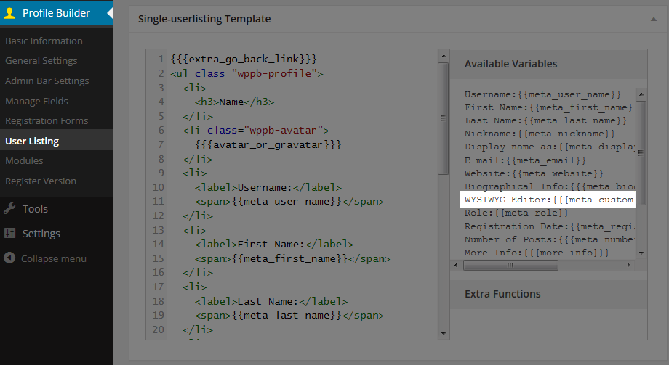Click the Collapse menu arrow icon
The image size is (669, 365).
pos(9,258)
